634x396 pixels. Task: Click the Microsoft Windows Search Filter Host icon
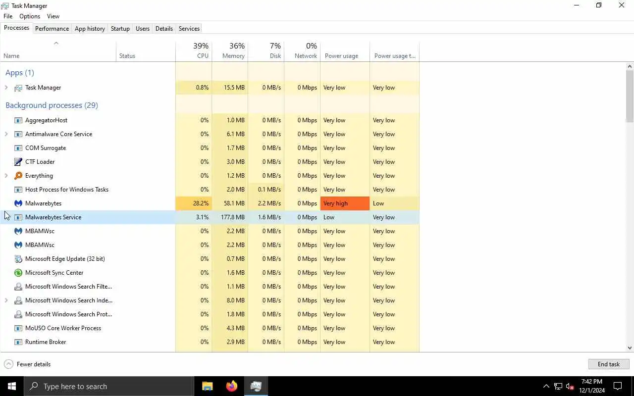18,287
